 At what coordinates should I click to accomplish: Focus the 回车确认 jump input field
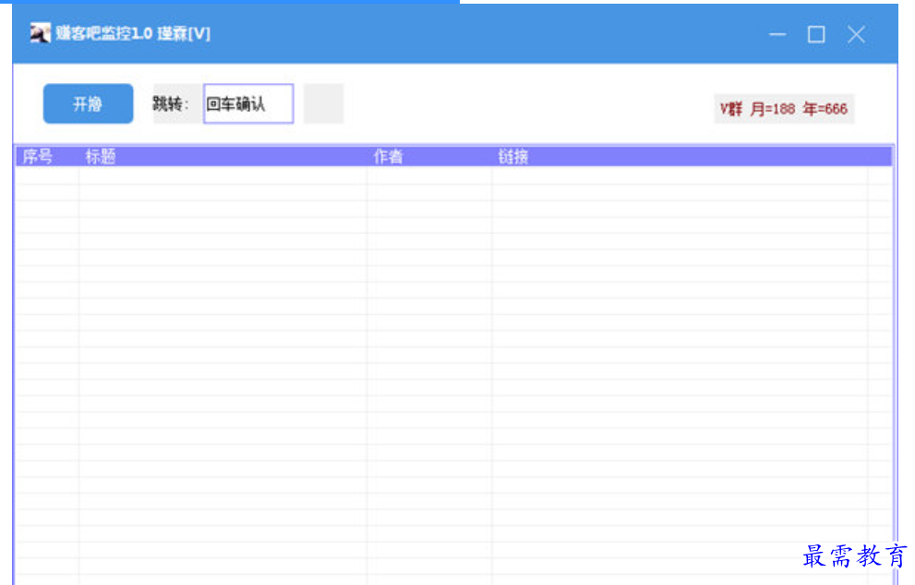[x=248, y=104]
